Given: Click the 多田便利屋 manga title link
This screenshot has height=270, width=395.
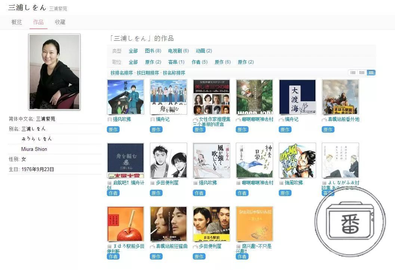Looking at the screenshot, I should (x=167, y=183).
